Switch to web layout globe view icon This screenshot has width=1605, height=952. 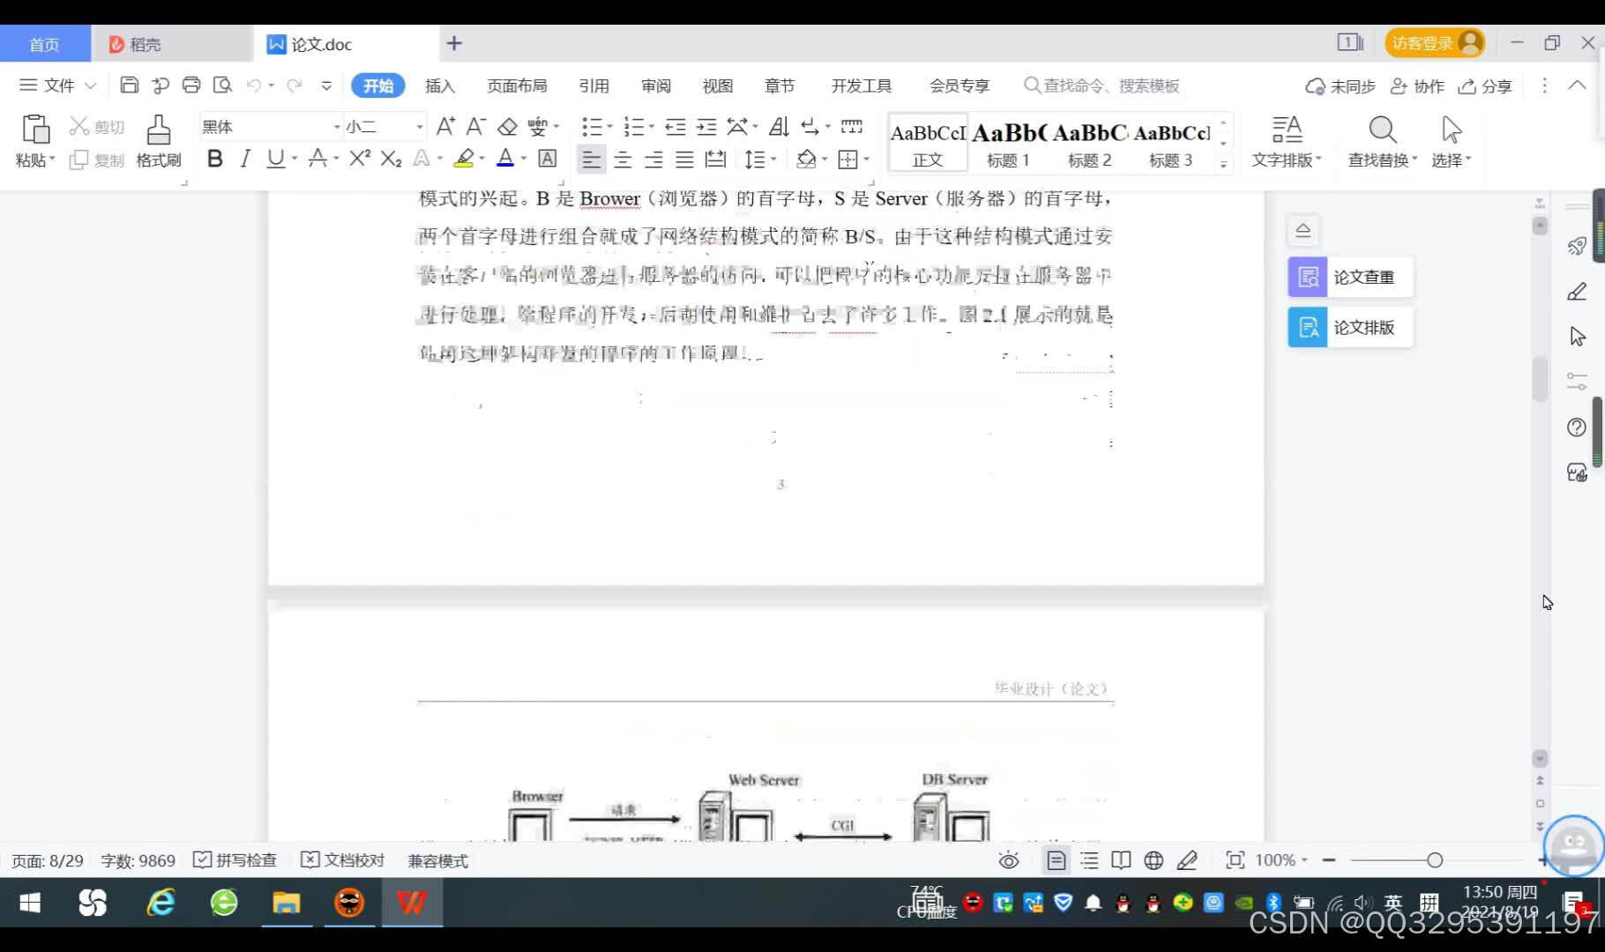click(x=1153, y=860)
